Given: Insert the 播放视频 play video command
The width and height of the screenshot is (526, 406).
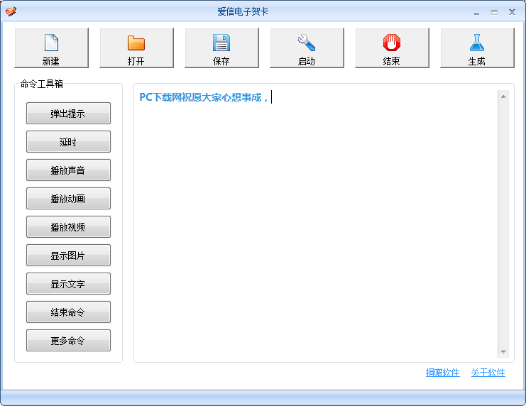Looking at the screenshot, I should pyautogui.click(x=68, y=227).
